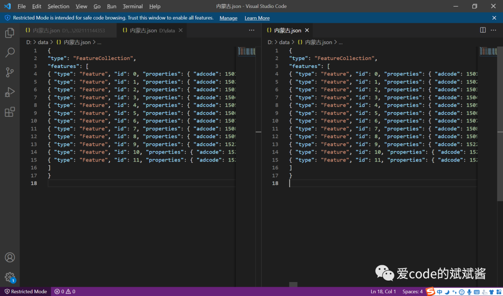
Task: Open more actions in left editor group
Action: [251, 30]
